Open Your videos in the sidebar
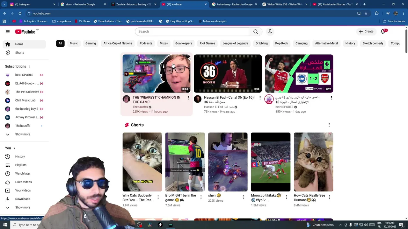 coord(24,191)
